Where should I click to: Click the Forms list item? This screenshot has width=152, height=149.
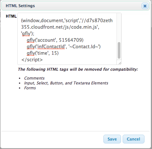coord(30,88)
